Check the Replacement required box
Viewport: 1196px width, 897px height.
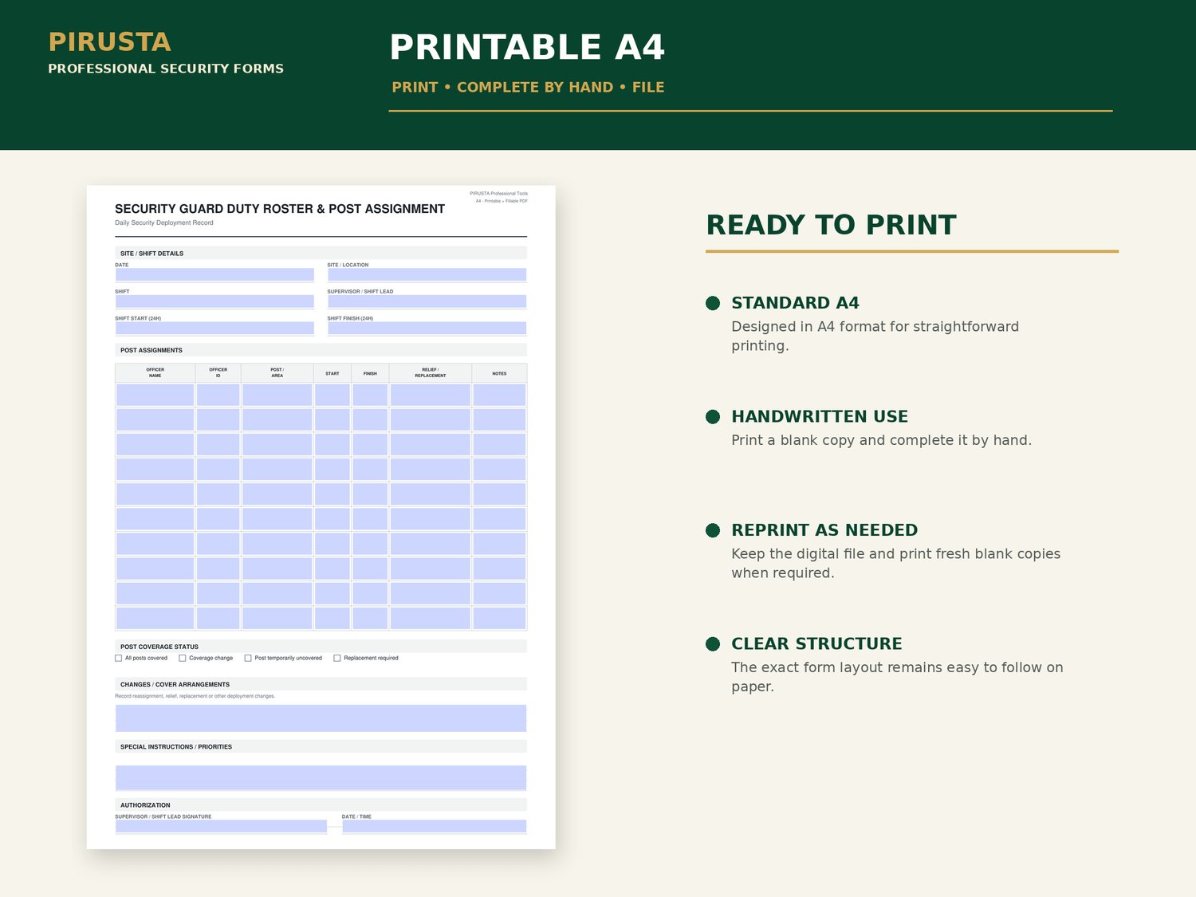[x=337, y=658]
